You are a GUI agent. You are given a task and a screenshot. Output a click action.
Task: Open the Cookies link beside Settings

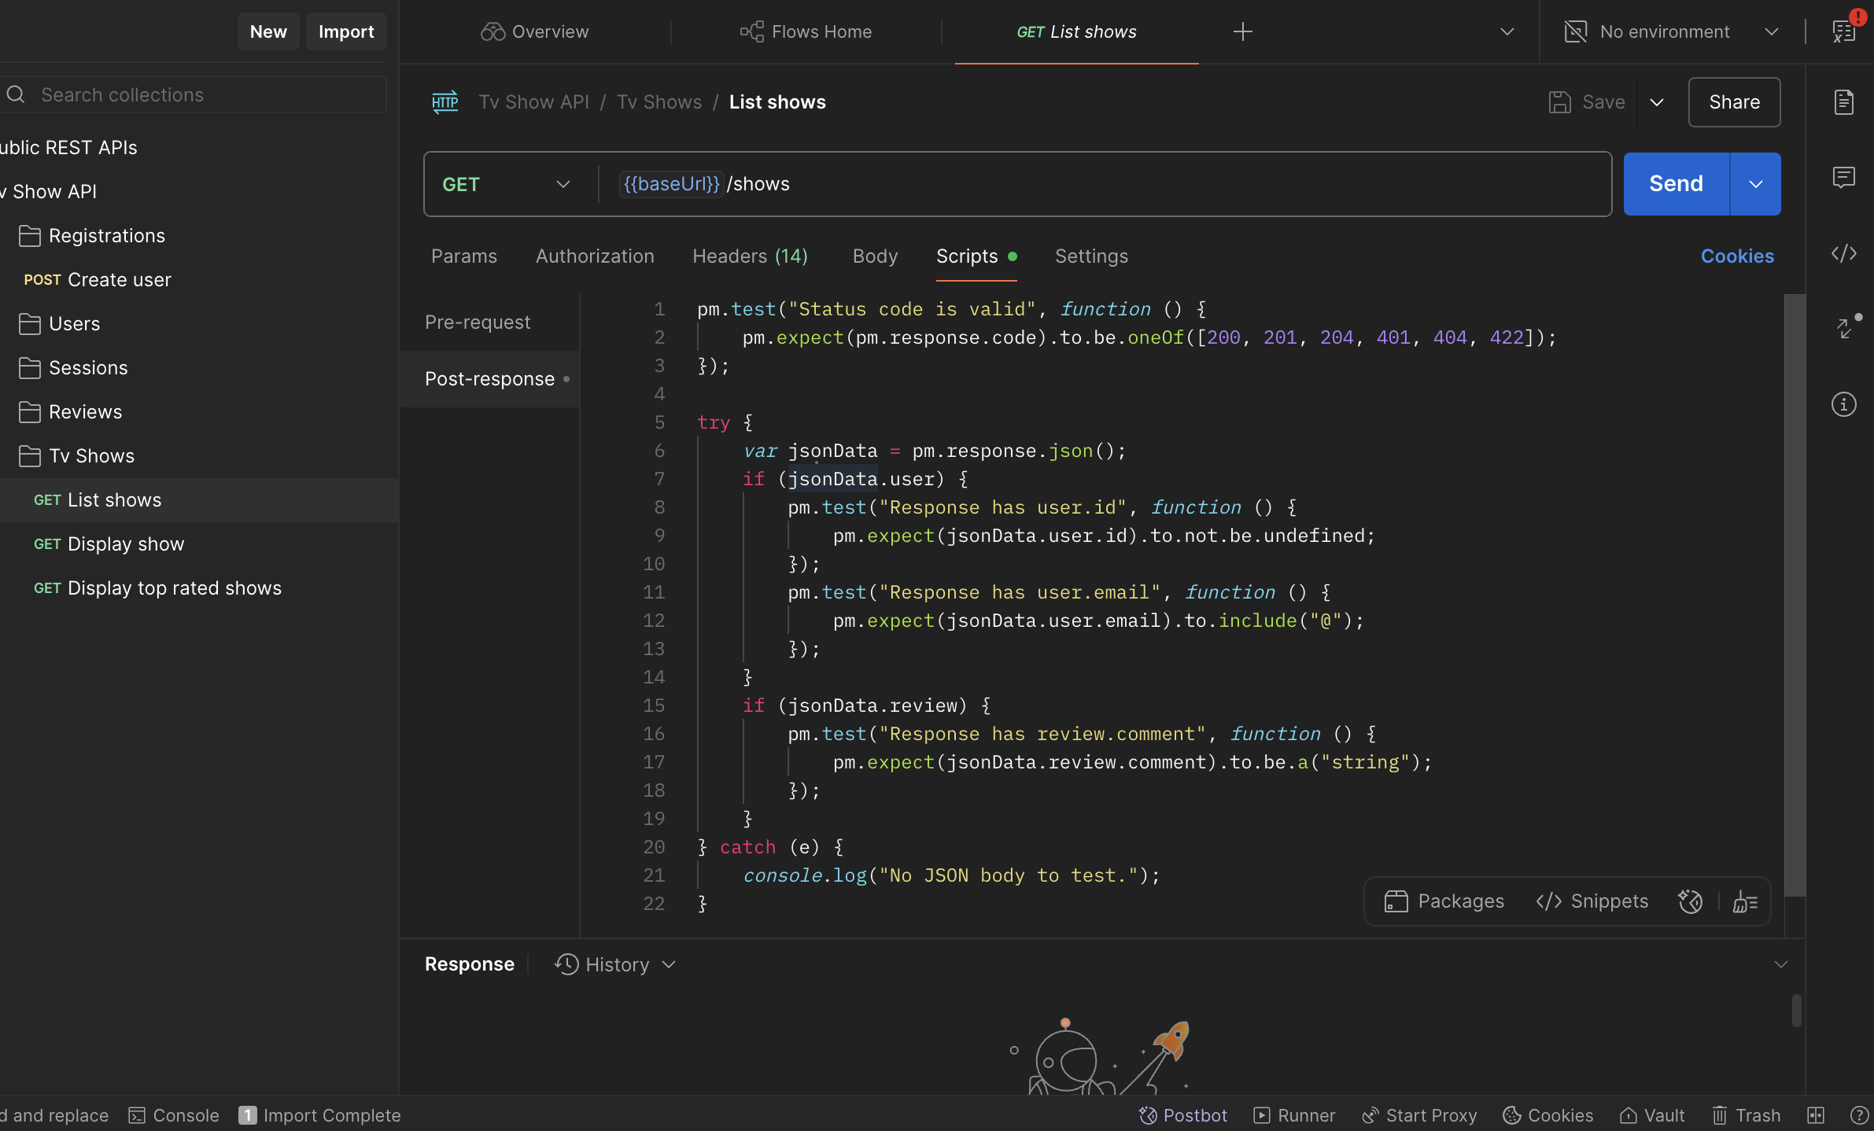coord(1737,256)
